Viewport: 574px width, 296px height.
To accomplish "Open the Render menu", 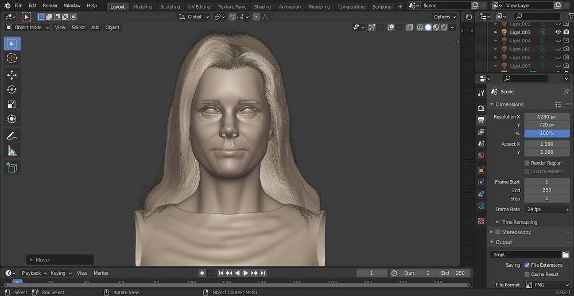I will pos(50,5).
